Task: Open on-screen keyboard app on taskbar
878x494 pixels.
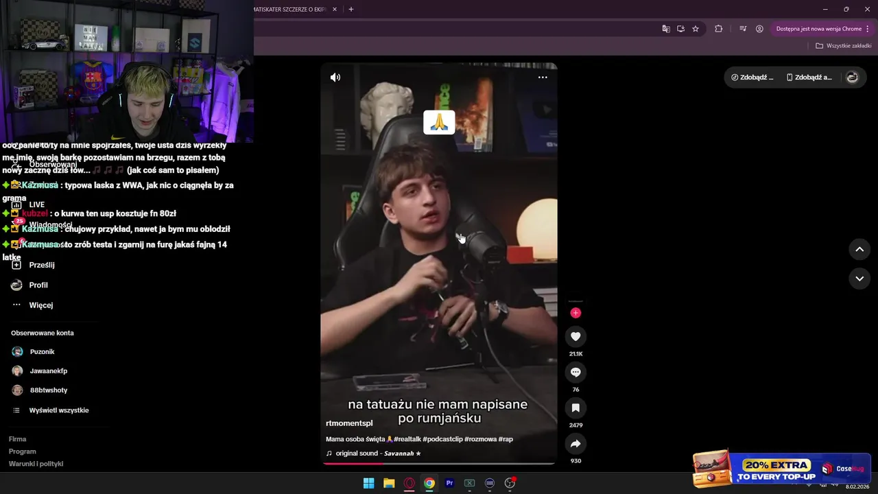Action: (x=490, y=483)
